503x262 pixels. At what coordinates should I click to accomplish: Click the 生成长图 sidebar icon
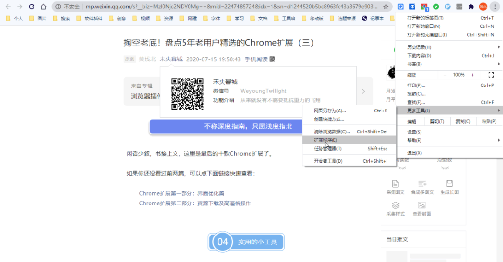449,187
